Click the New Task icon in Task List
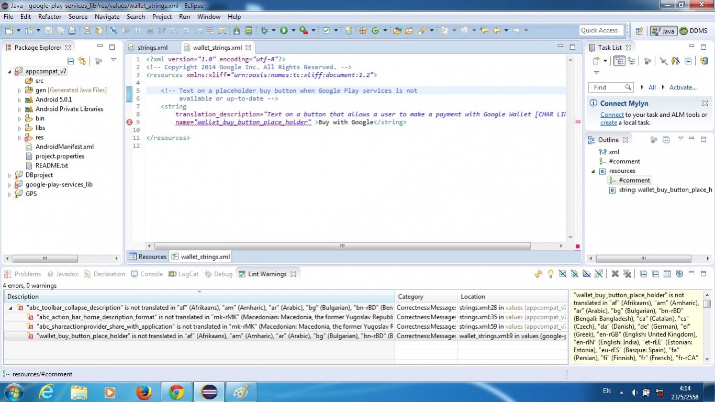715x402 pixels. tap(595, 61)
